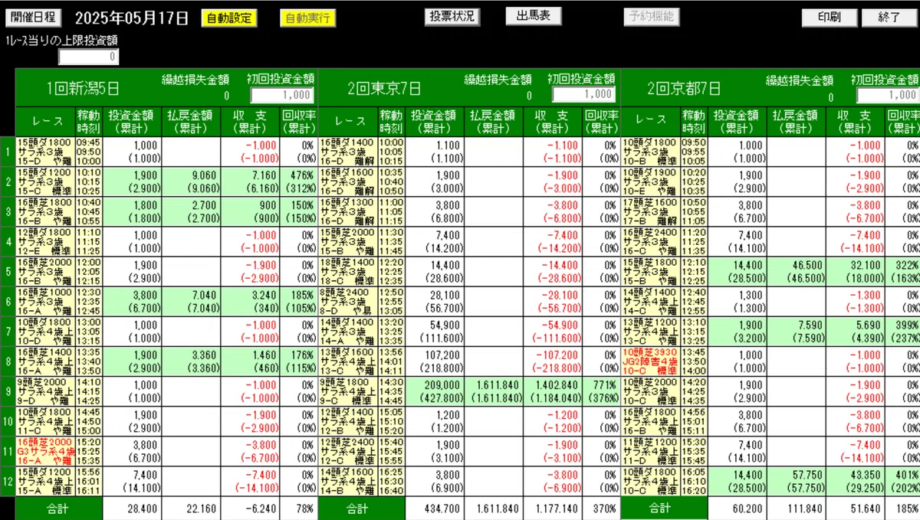Image resolution: width=920 pixels, height=520 pixels.
Task: Click the 新潟 race 6 balance cell 3.240
Action: click(x=251, y=302)
